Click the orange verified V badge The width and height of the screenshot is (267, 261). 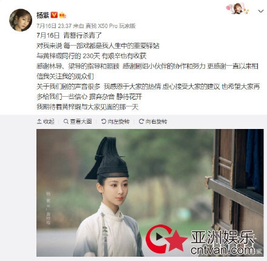(x=54, y=15)
